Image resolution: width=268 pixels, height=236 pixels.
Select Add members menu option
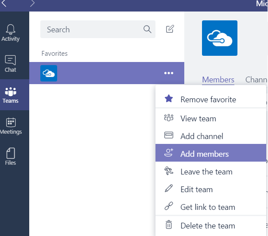click(x=204, y=154)
